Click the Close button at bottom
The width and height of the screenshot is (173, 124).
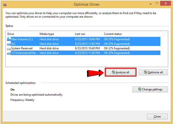[157, 116]
